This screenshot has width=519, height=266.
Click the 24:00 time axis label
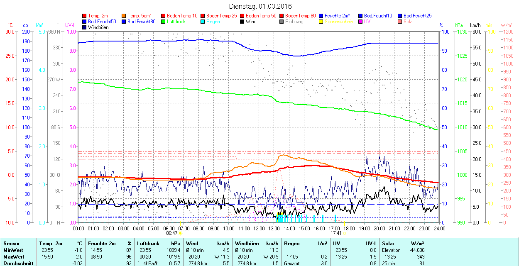[x=439, y=228]
